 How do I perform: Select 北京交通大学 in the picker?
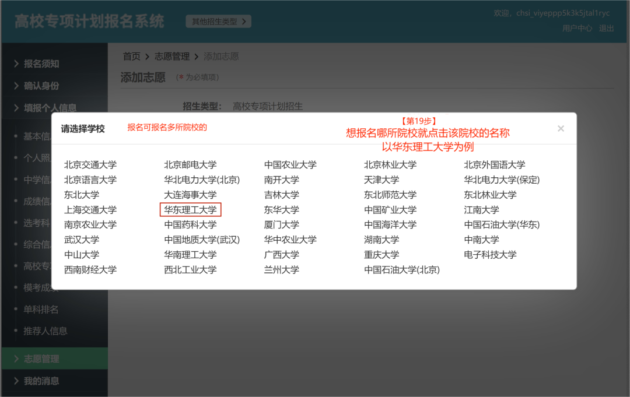click(x=90, y=164)
